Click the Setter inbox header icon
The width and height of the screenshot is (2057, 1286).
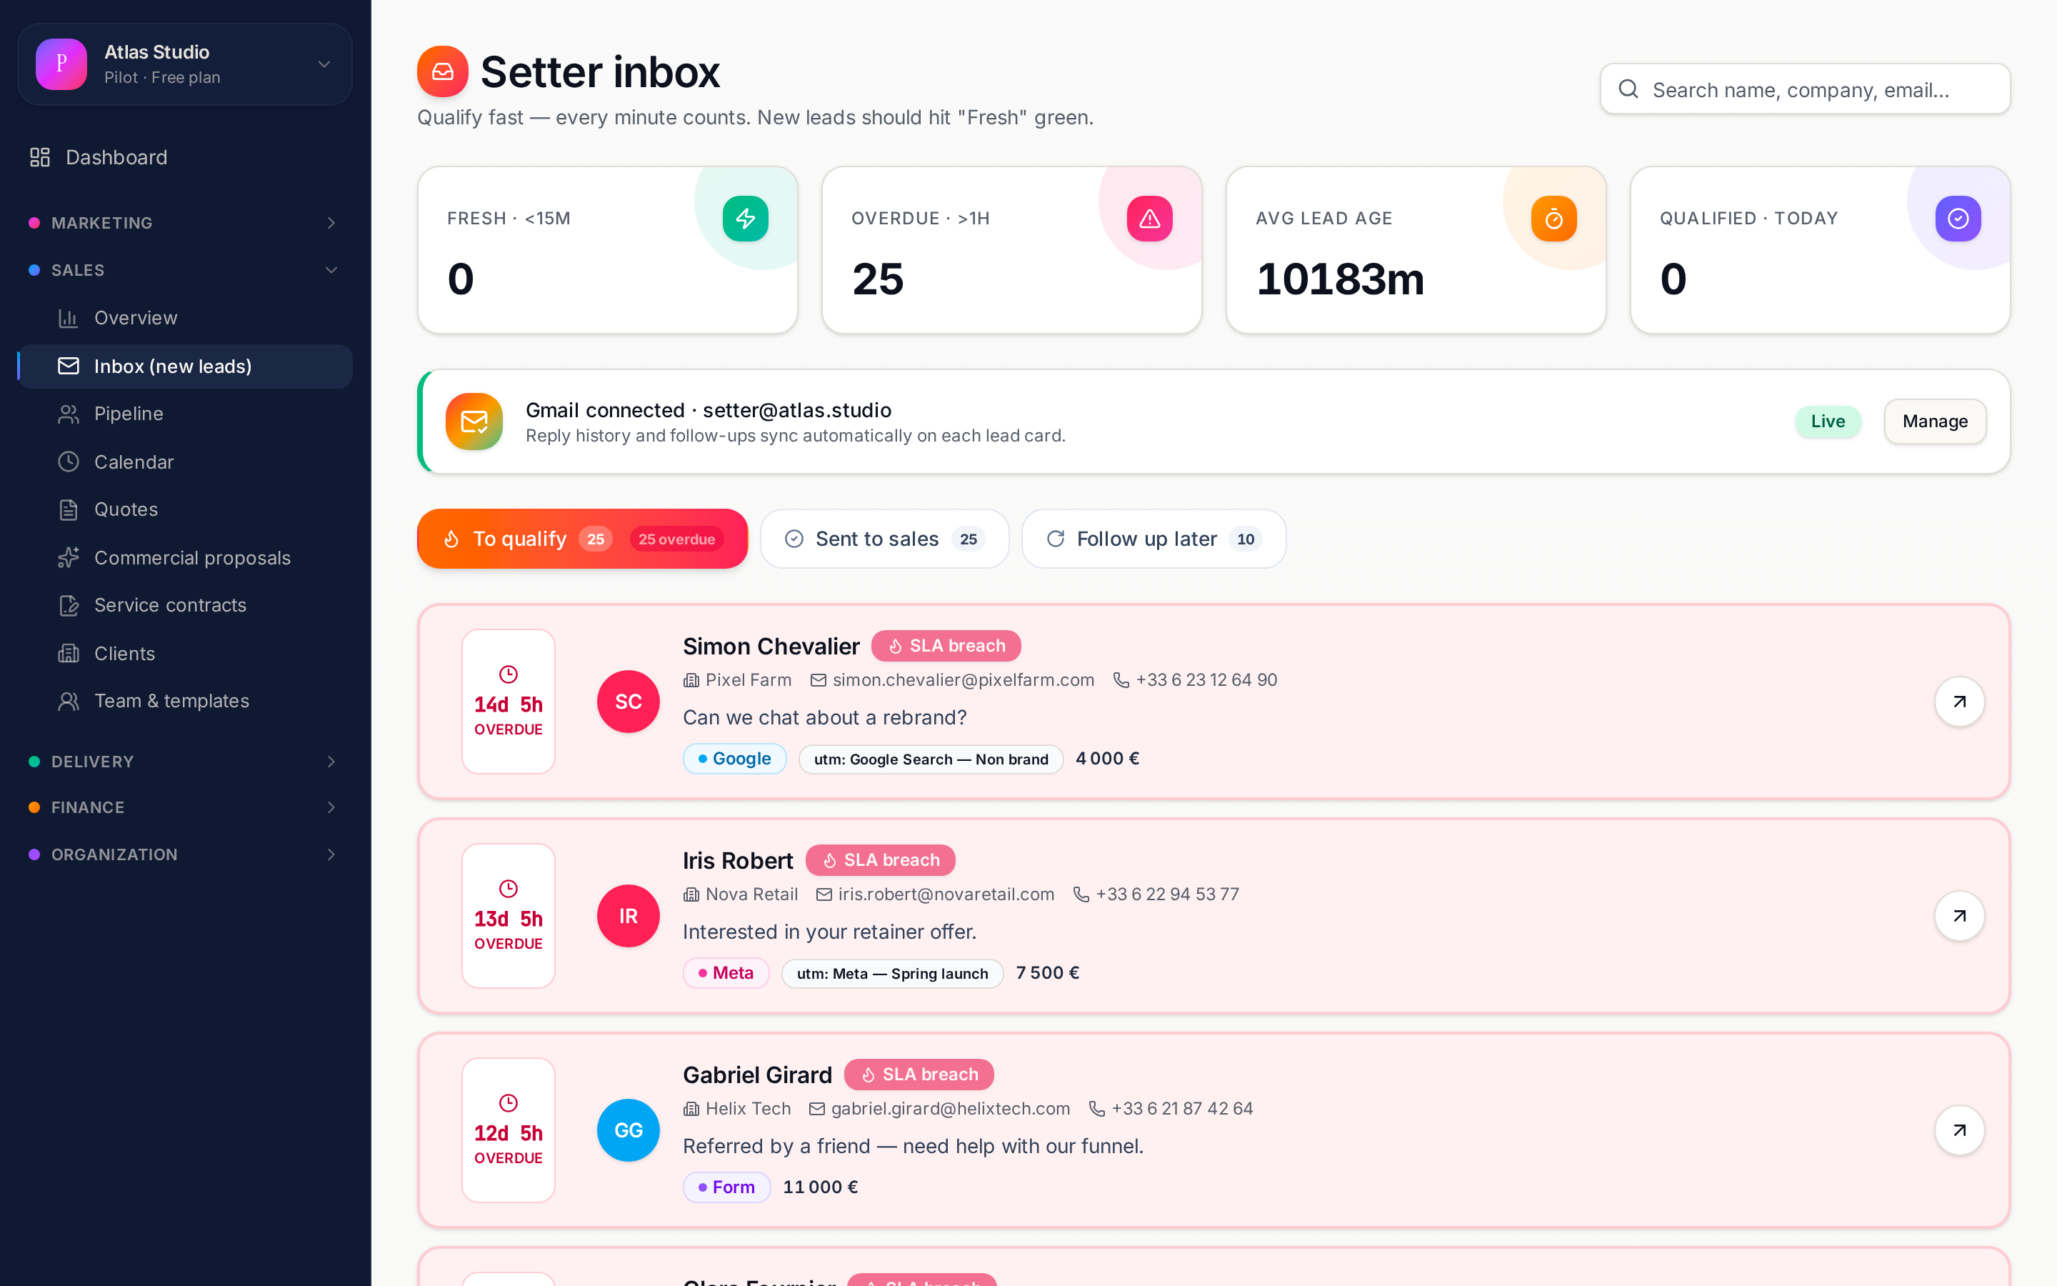443,71
